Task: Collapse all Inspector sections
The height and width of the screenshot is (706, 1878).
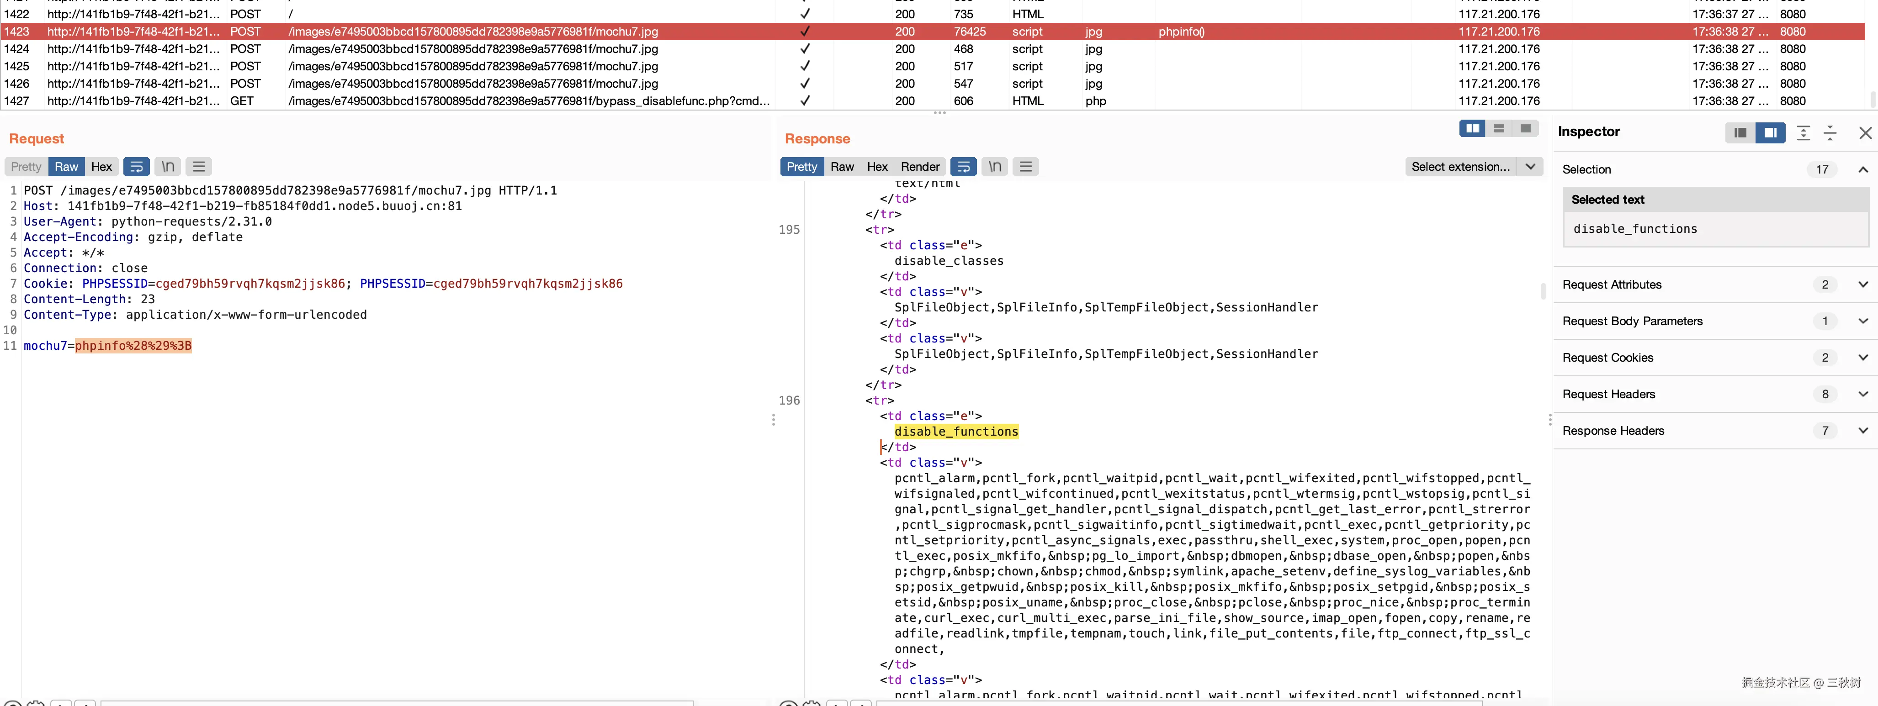Action: (1830, 132)
